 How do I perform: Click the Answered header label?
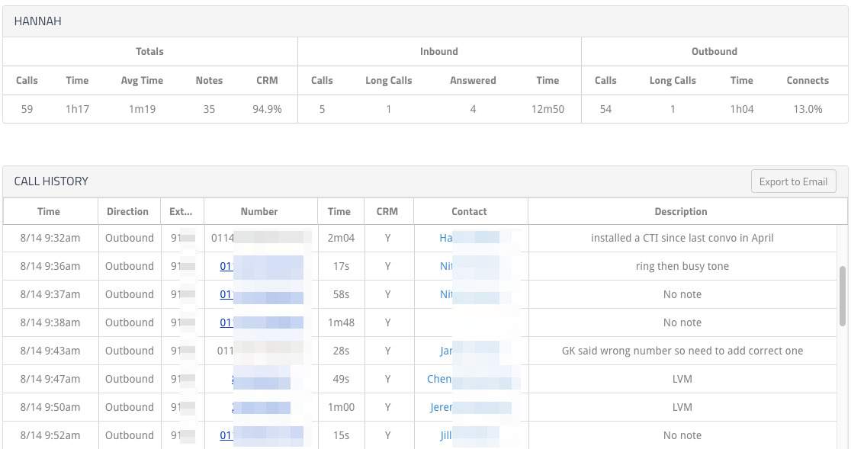473,80
